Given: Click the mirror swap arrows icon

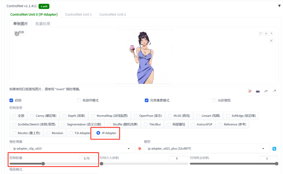Looking at the screenshot, I should [x=266, y=91].
